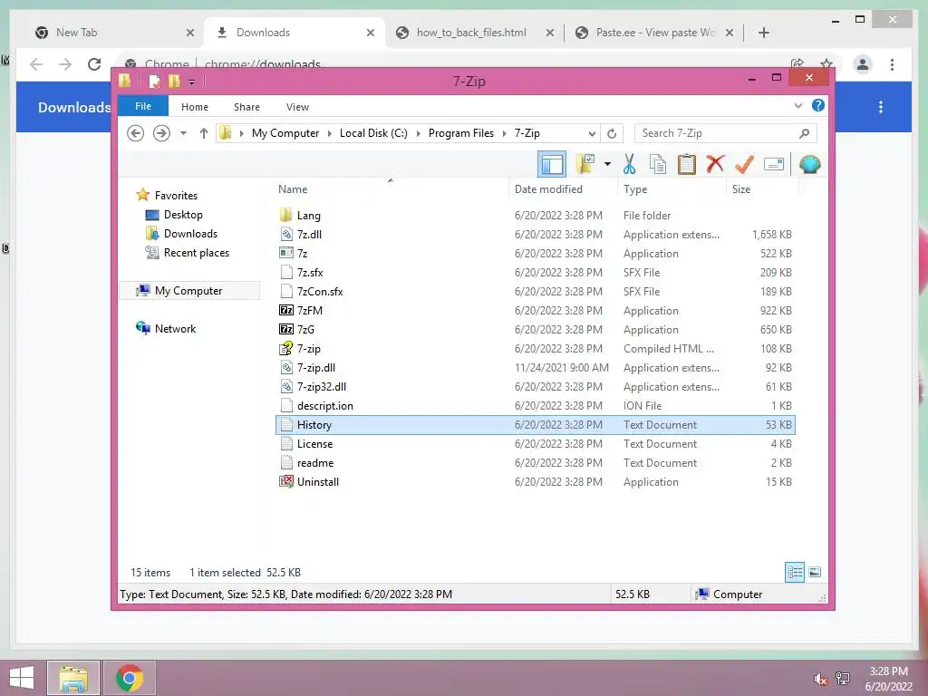The width and height of the screenshot is (928, 696).
Task: Navigate to Local Disk (C:) breadcrumb
Action: point(373,133)
